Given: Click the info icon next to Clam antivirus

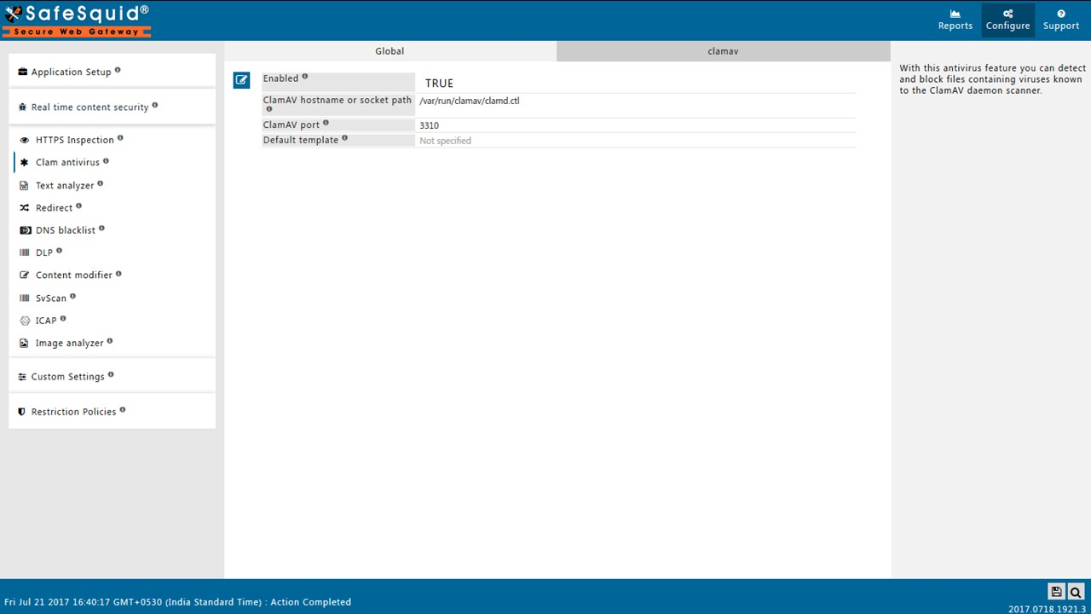Looking at the screenshot, I should pyautogui.click(x=106, y=160).
